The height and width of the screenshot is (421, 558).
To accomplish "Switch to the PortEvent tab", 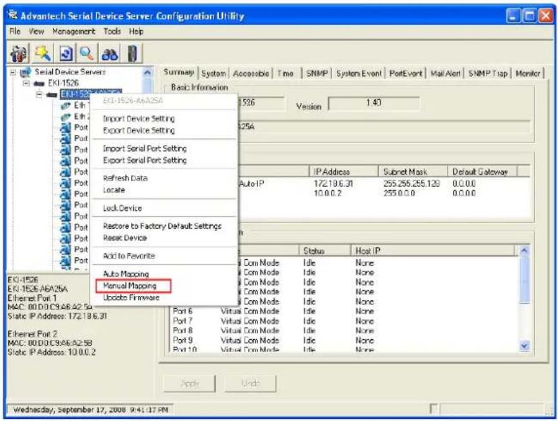I will click(406, 73).
